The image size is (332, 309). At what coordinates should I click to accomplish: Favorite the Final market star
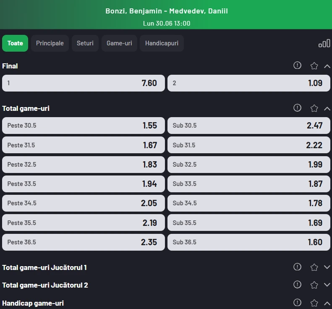[x=314, y=65]
